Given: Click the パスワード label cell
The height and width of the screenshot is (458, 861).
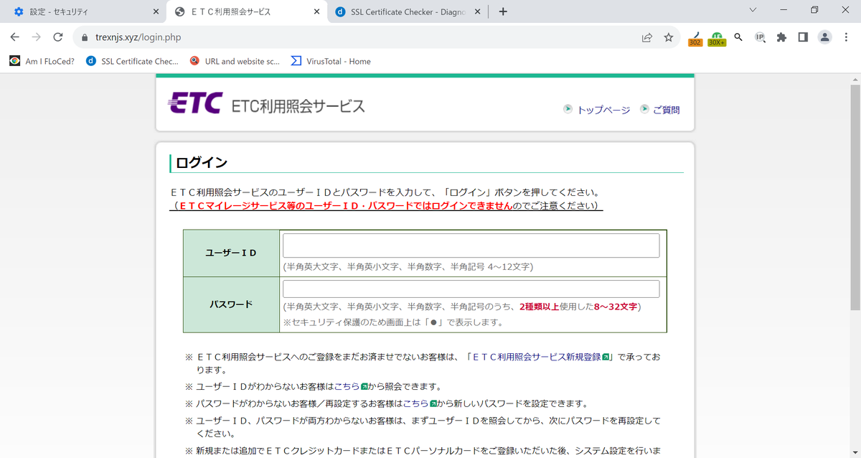Looking at the screenshot, I should coord(231,304).
